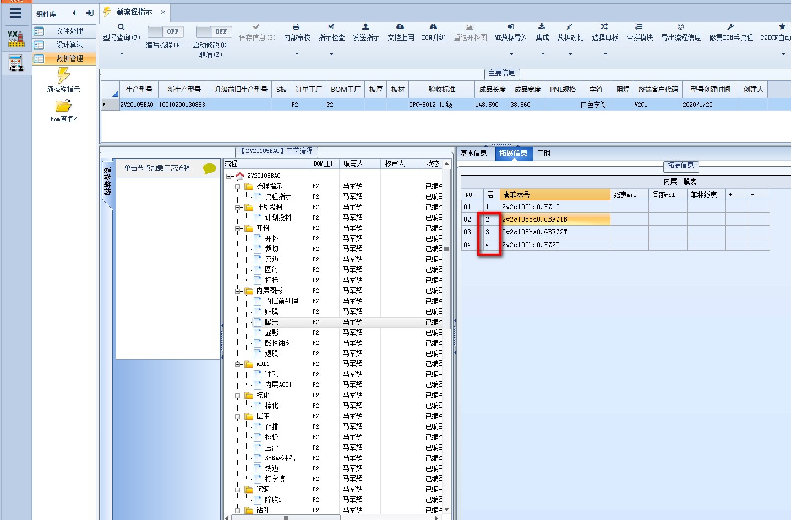Click the process tree horizontal scrollbar

[x=286, y=517]
